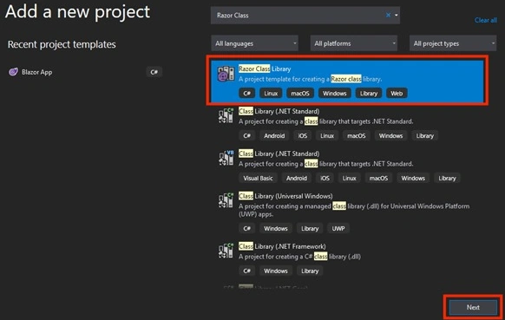Click the Windows tag on Razor Class Library
This screenshot has height=320, width=505.
(335, 94)
